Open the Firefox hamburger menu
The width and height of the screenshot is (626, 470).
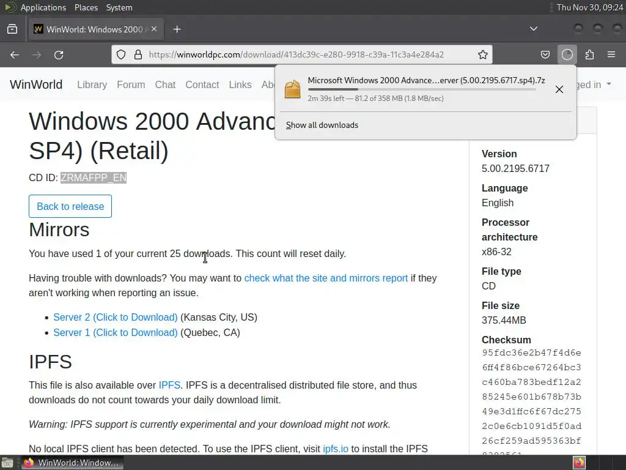tap(611, 54)
